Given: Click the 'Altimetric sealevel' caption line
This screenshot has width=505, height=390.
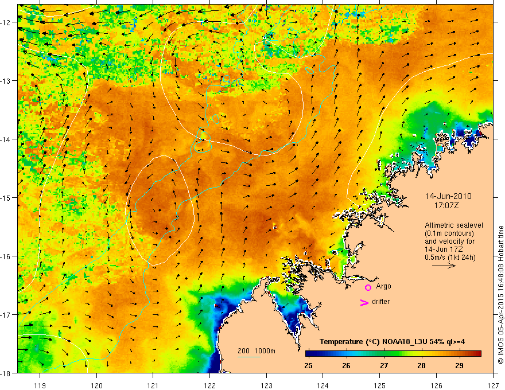Looking at the screenshot, I should [x=454, y=225].
